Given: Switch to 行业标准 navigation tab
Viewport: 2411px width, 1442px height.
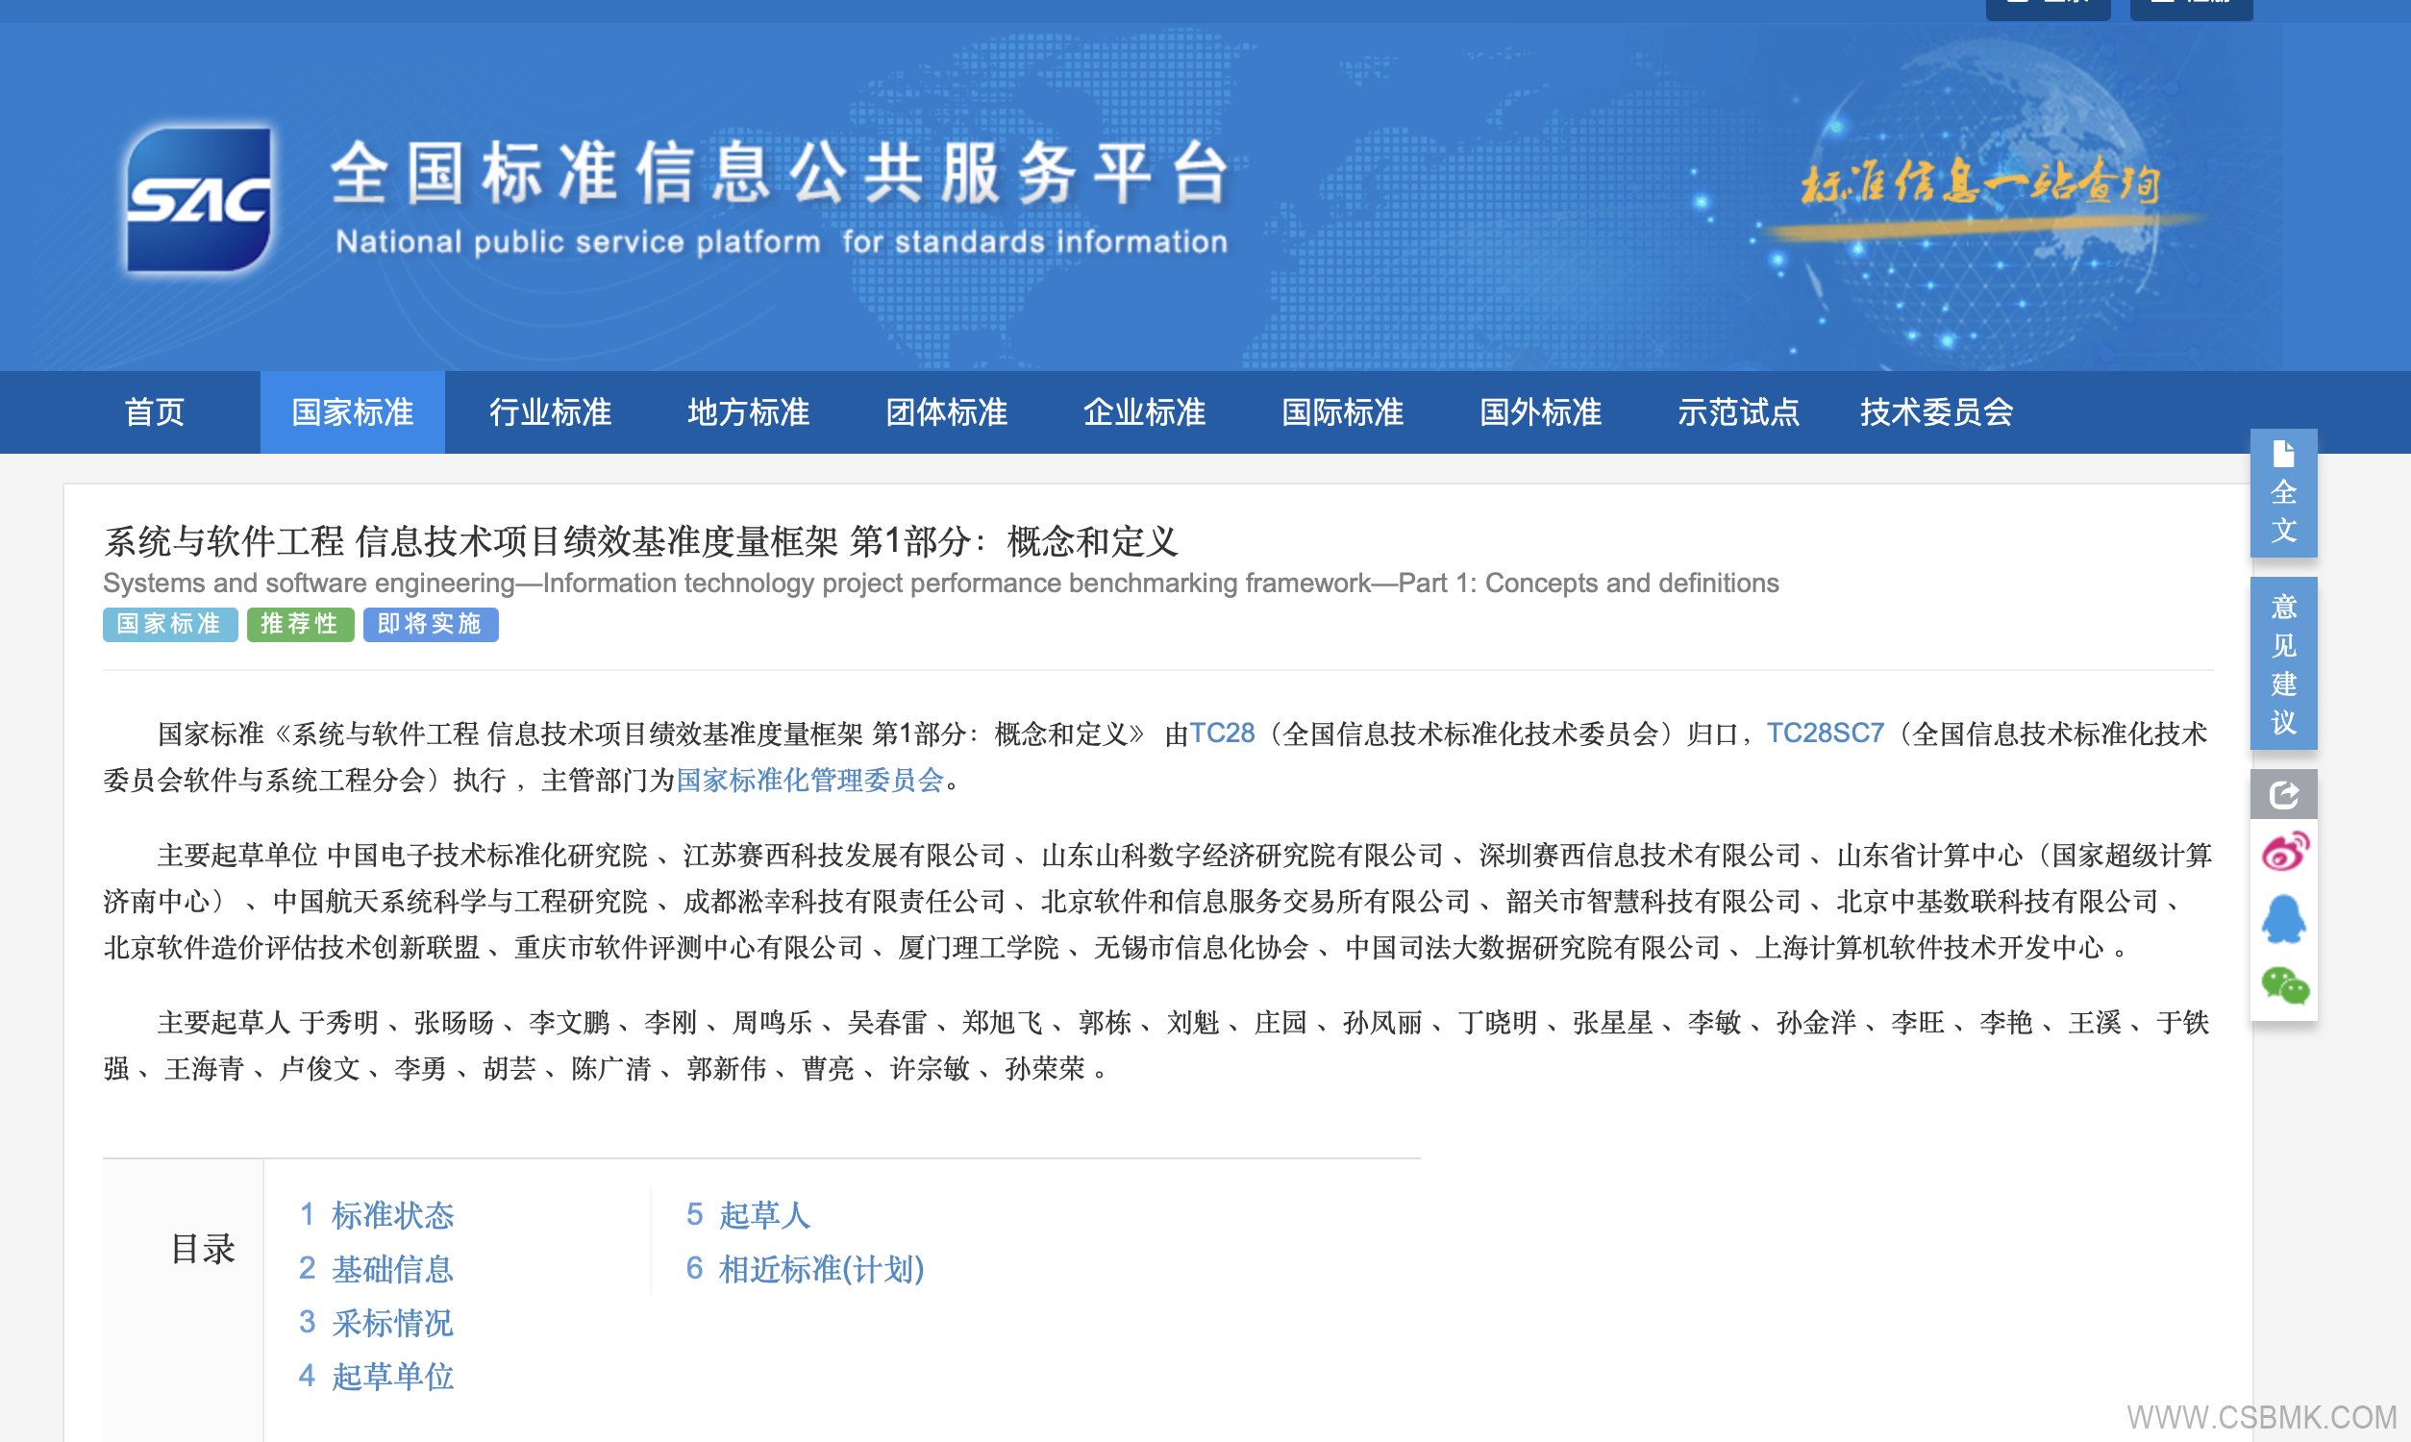Looking at the screenshot, I should click(550, 412).
